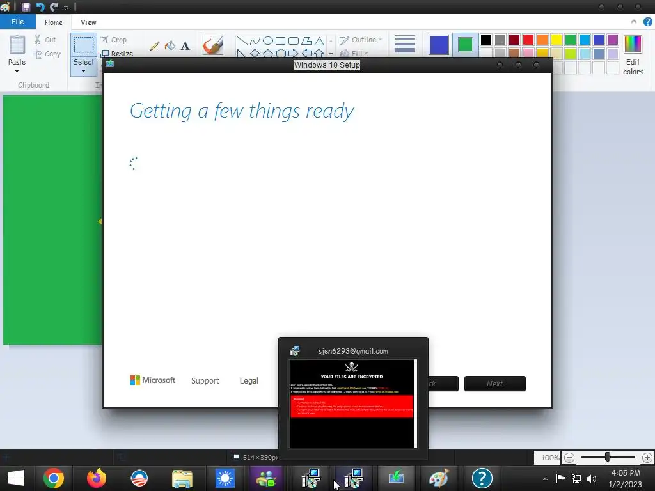
Task: Choose yellow from the color palette
Action: pos(556,40)
